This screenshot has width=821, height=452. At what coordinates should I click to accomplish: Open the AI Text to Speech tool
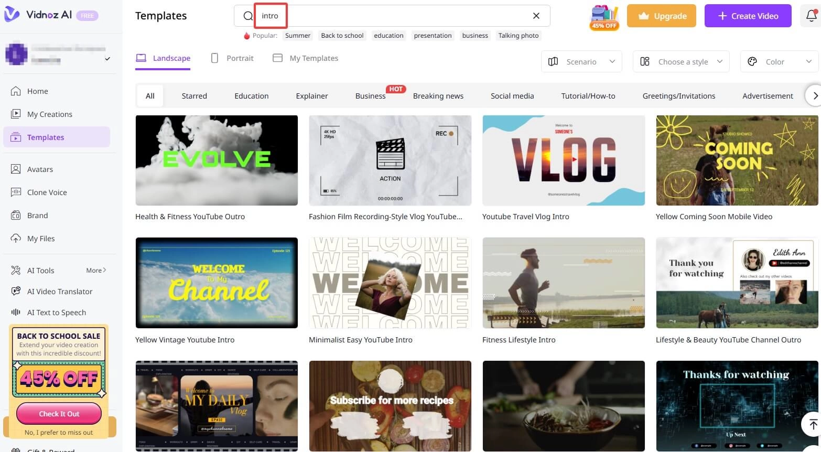coord(56,312)
